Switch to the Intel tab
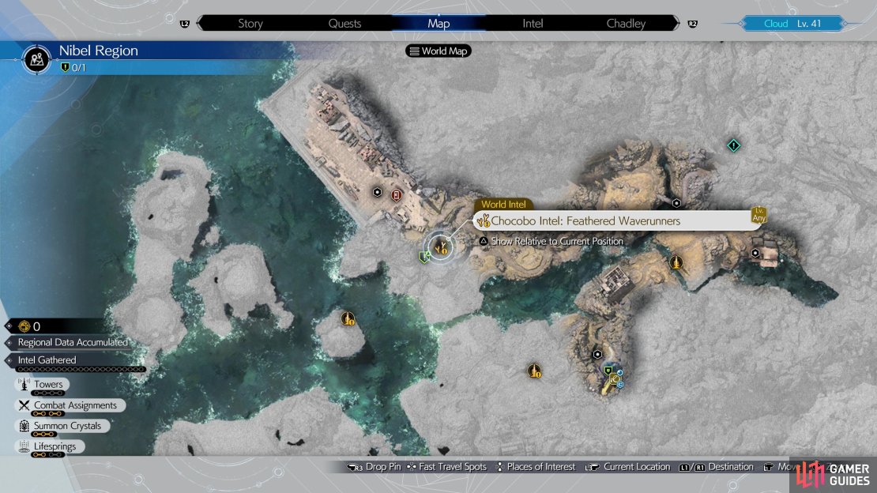 [533, 24]
